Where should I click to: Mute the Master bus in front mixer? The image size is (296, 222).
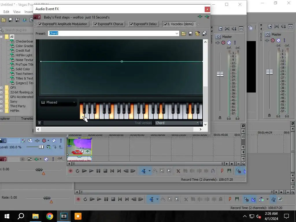pos(229,43)
